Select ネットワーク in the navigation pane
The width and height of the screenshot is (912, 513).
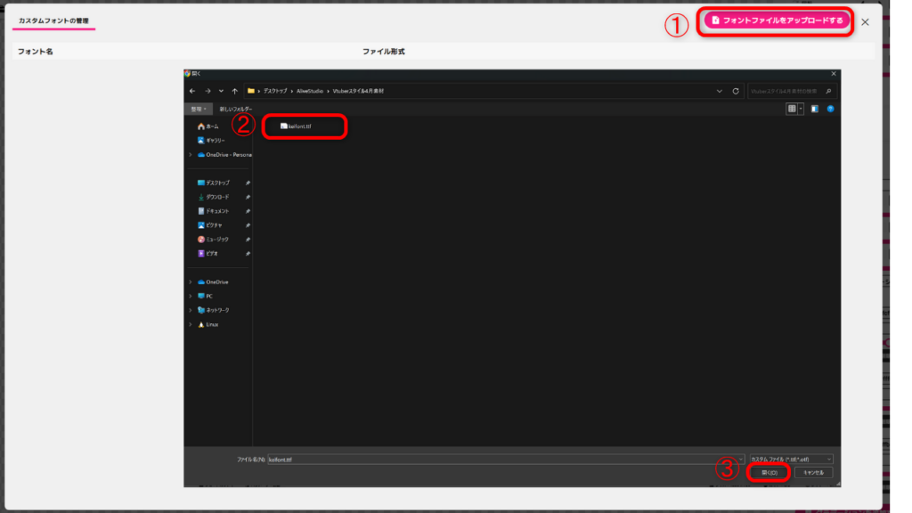tap(214, 310)
